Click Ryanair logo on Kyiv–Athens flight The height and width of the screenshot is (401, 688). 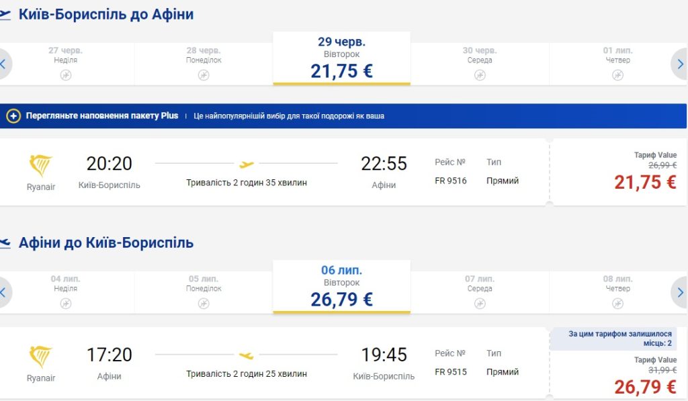pyautogui.click(x=41, y=166)
